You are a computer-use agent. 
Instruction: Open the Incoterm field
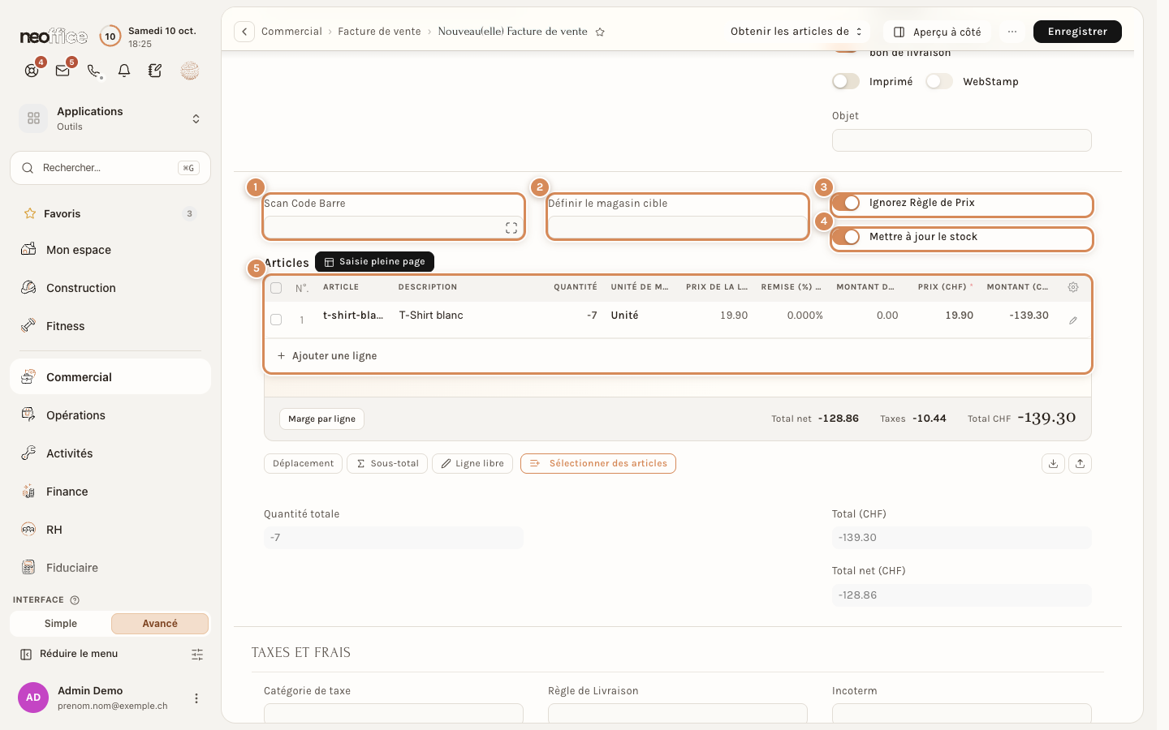pyautogui.click(x=962, y=713)
